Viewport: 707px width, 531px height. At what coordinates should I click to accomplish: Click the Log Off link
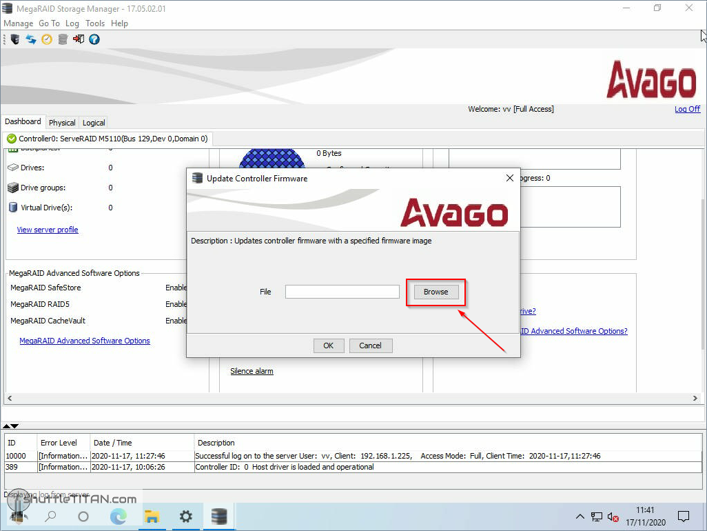(x=687, y=109)
